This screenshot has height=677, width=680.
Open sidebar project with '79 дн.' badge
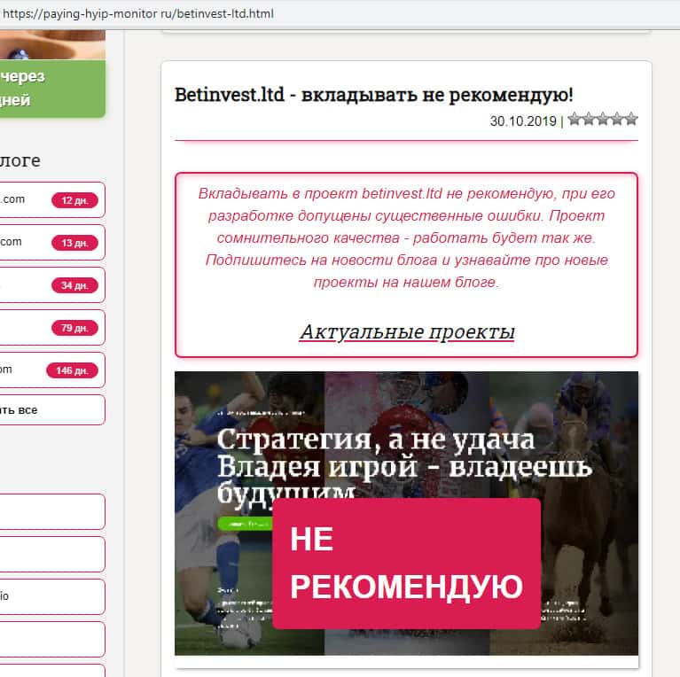52,327
